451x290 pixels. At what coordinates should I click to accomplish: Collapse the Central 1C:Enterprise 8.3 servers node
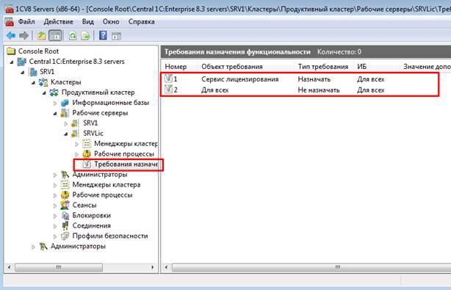coord(12,62)
